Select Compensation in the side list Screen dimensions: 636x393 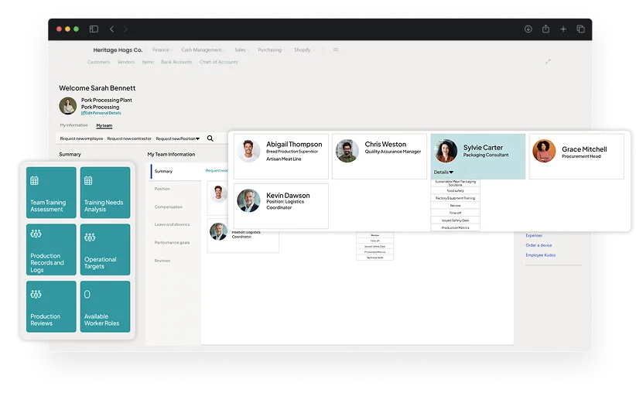pos(169,207)
